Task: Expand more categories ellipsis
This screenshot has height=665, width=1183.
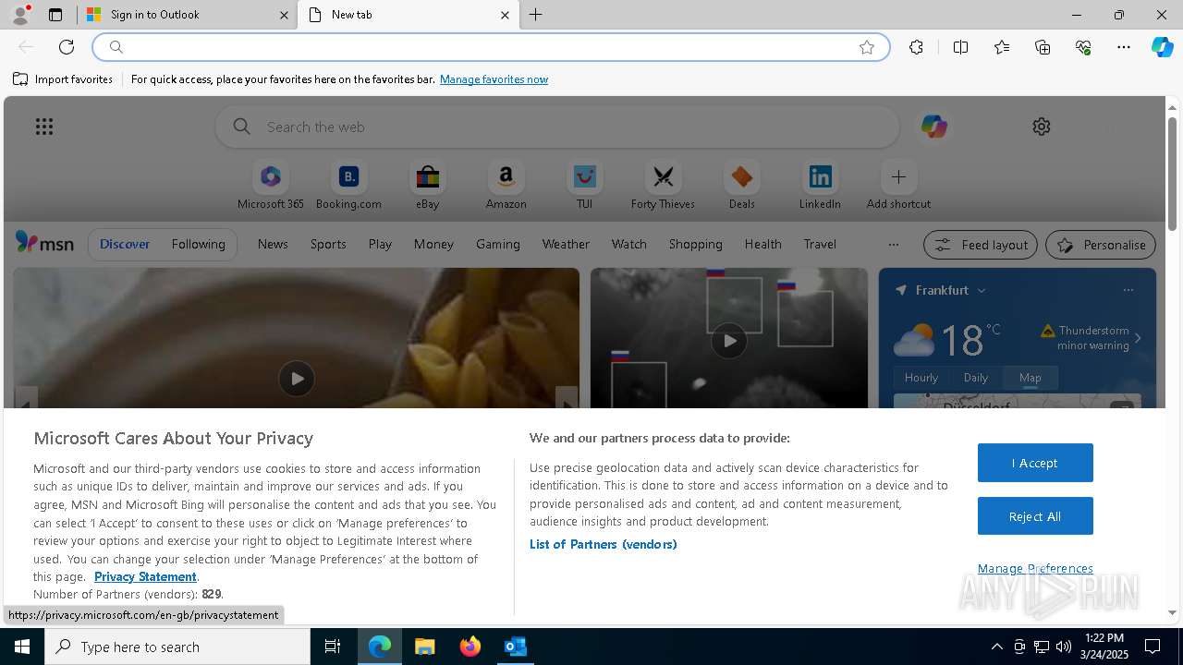Action: tap(893, 245)
